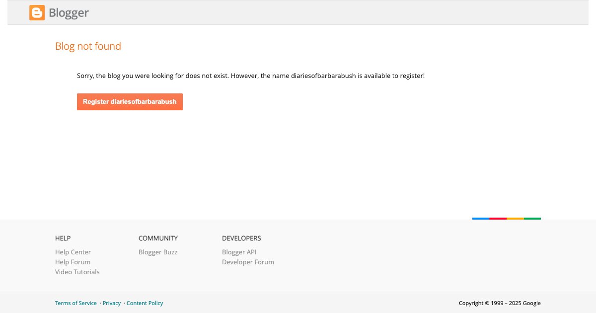Image resolution: width=596 pixels, height=313 pixels.
Task: Click the COMMUNITY footer column heading
Action: [x=158, y=238]
